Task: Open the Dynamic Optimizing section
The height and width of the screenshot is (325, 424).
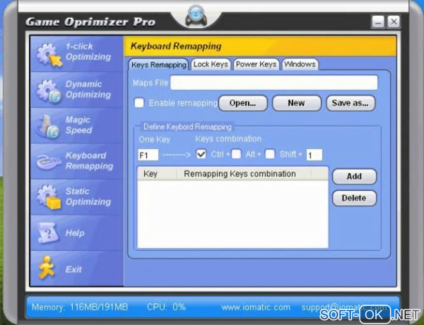Action: (77, 90)
